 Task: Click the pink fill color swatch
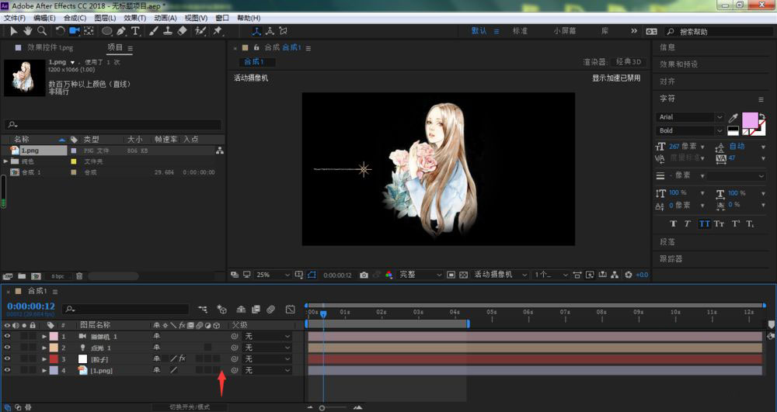750,120
